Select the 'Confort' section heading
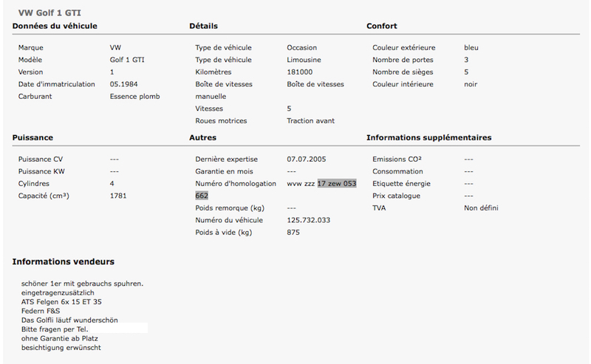 [382, 26]
